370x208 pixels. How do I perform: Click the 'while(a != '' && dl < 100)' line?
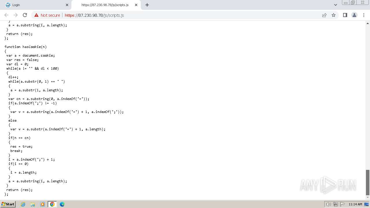pyautogui.click(x=33, y=68)
